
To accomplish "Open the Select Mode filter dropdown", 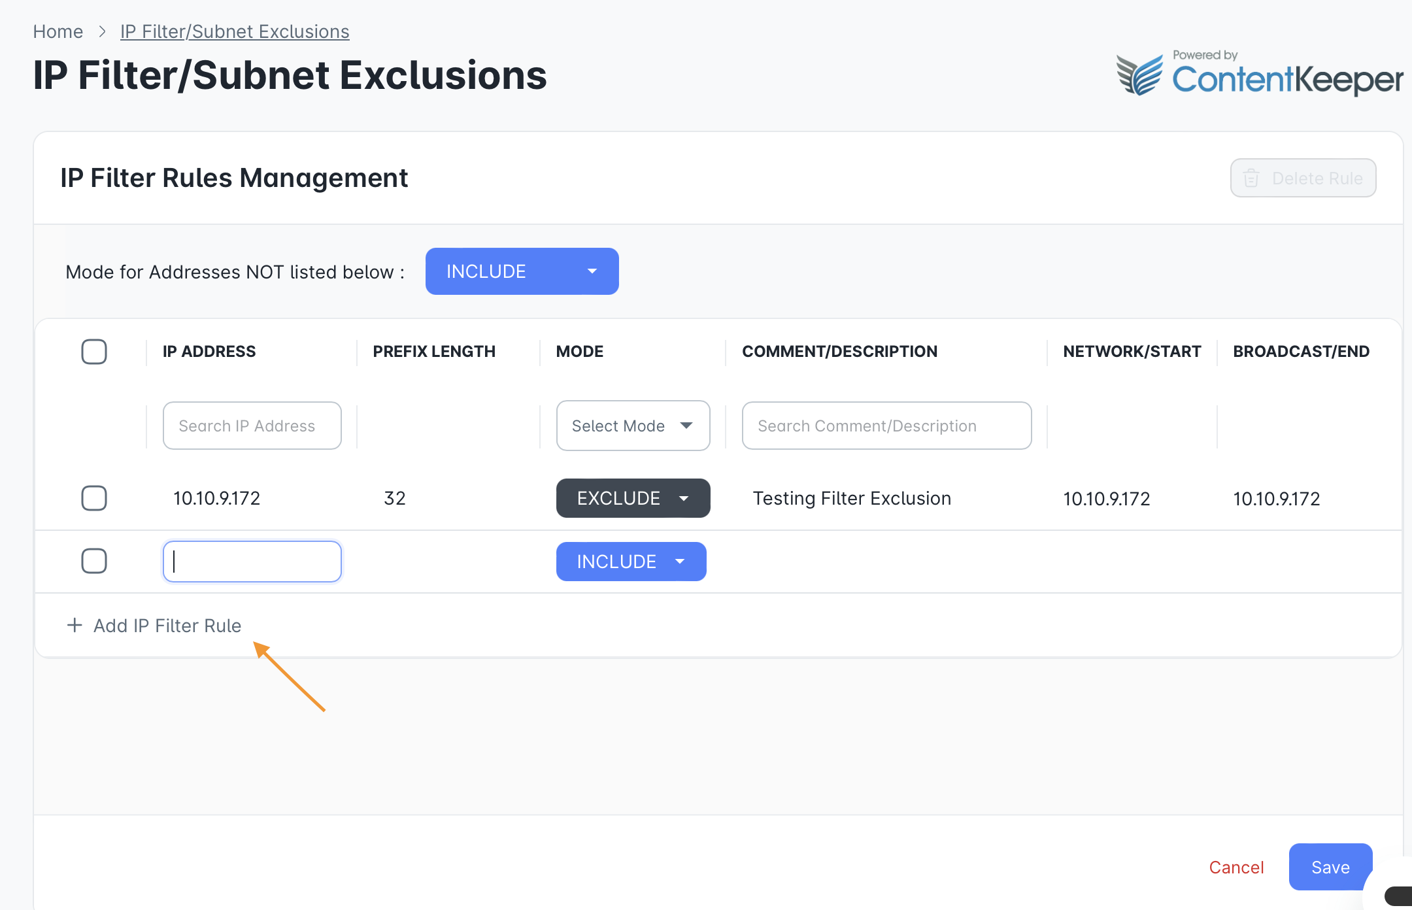I will point(633,426).
